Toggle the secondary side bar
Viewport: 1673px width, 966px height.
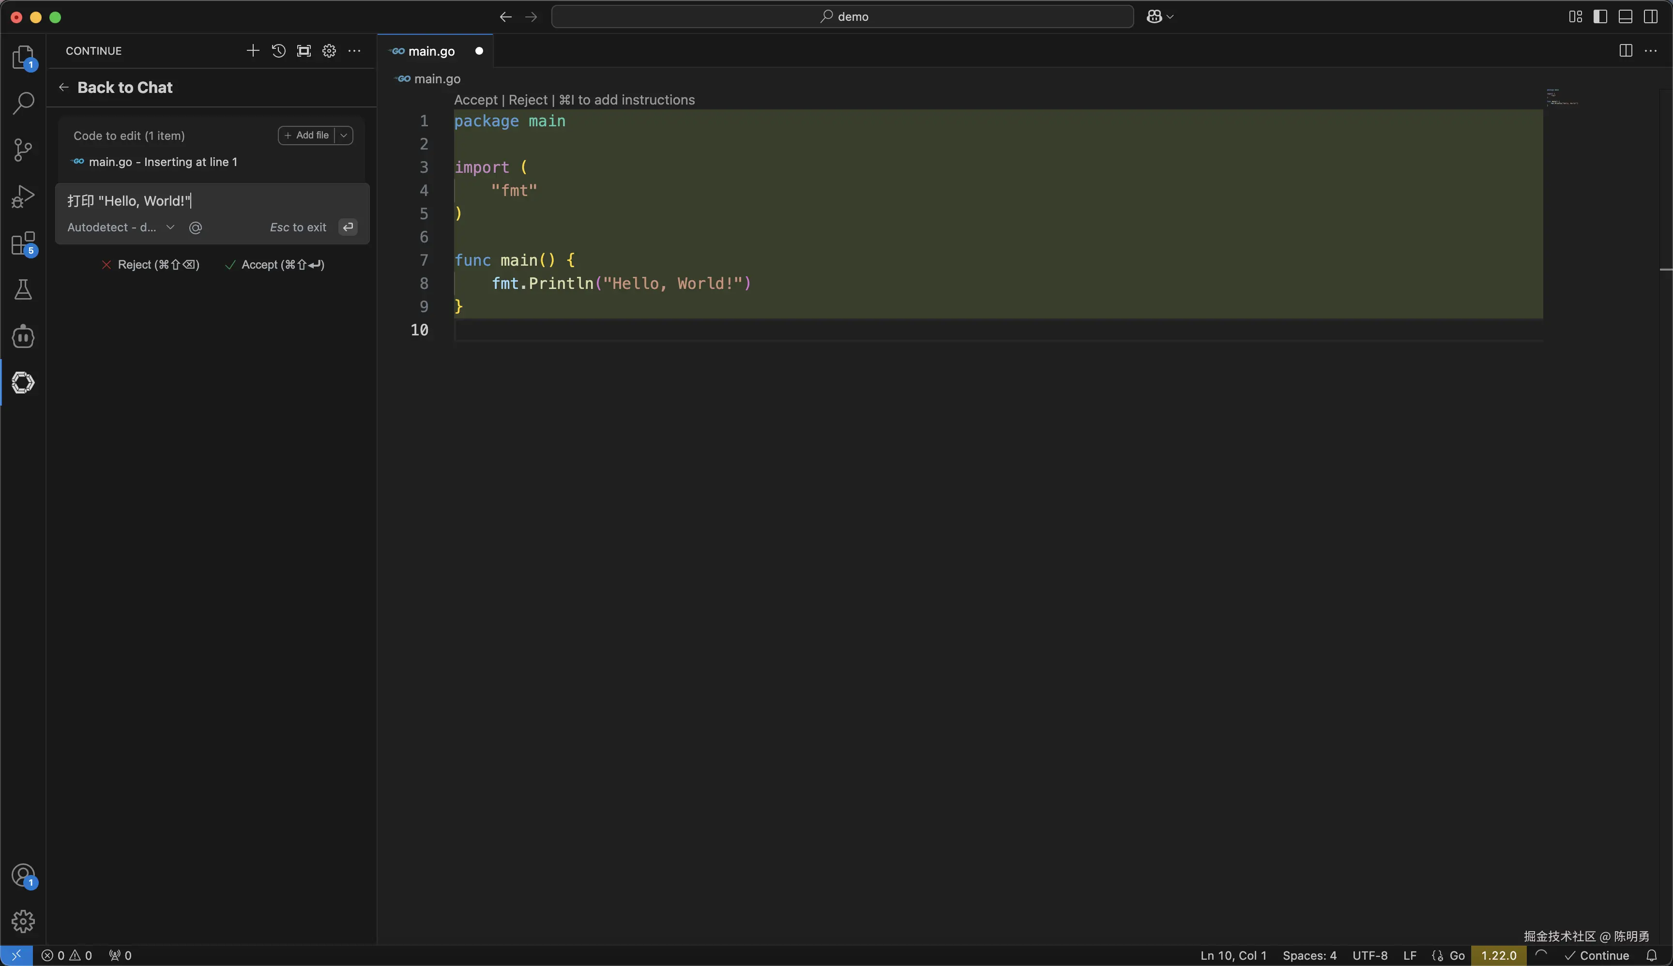click(1650, 16)
